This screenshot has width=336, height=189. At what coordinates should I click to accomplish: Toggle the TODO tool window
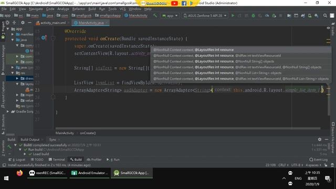pos(37,160)
